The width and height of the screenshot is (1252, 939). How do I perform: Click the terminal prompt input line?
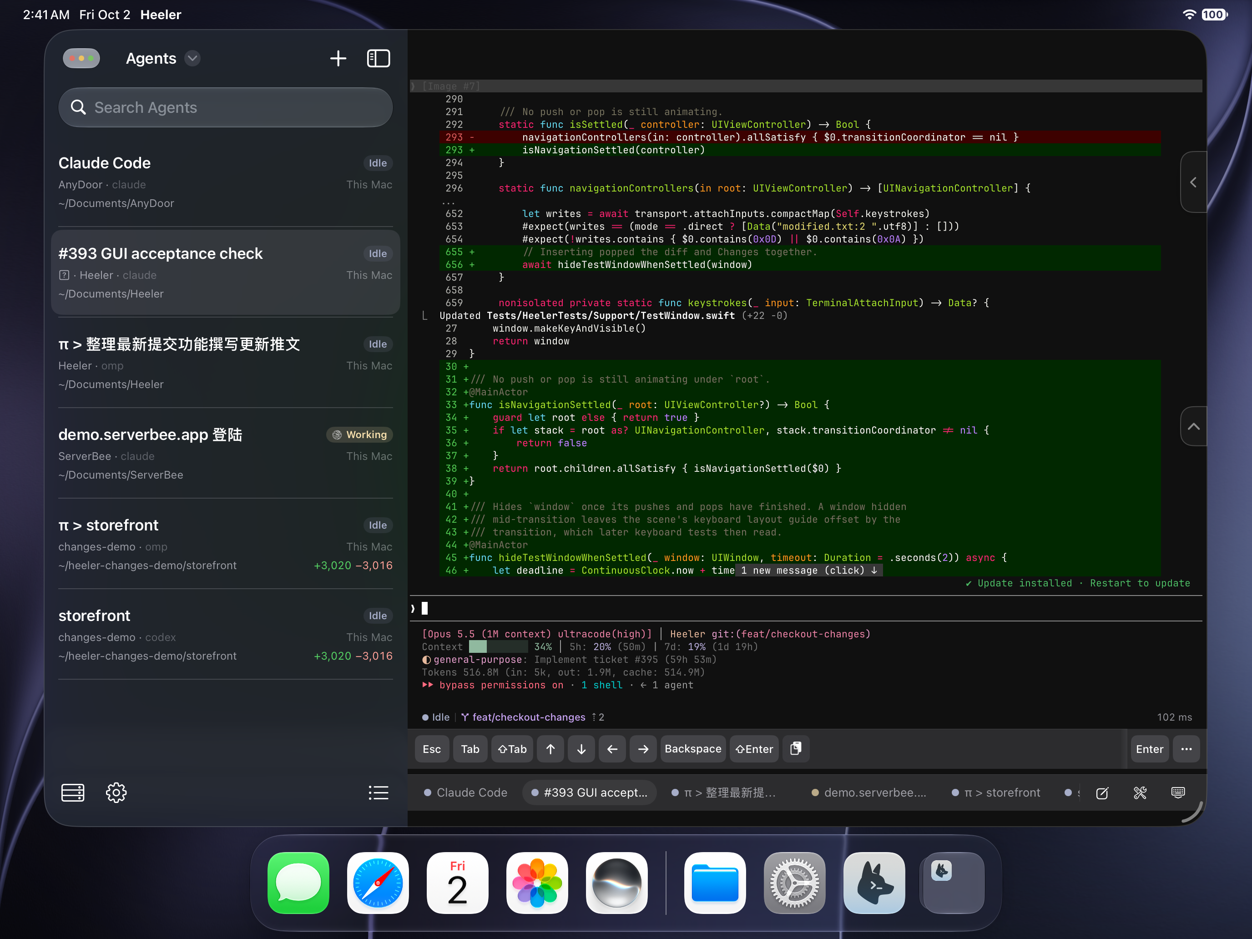(x=805, y=608)
